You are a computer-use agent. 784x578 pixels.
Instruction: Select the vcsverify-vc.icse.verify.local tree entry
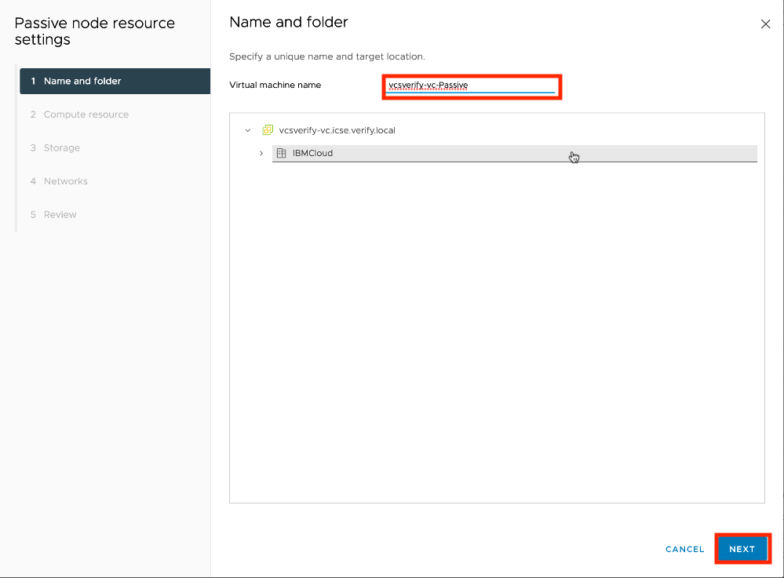click(337, 130)
